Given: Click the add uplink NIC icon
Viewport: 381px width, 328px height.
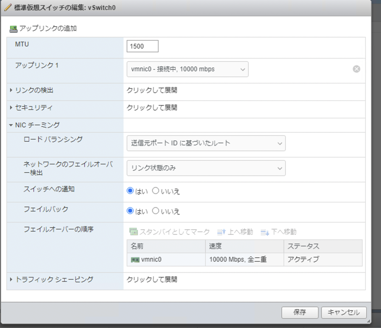Looking at the screenshot, I should point(13,28).
